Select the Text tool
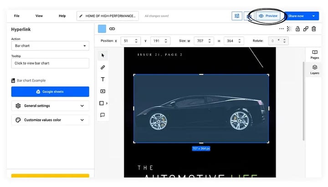 tap(102, 79)
